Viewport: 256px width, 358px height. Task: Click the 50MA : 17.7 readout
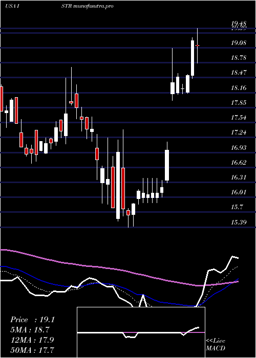coord(32,350)
